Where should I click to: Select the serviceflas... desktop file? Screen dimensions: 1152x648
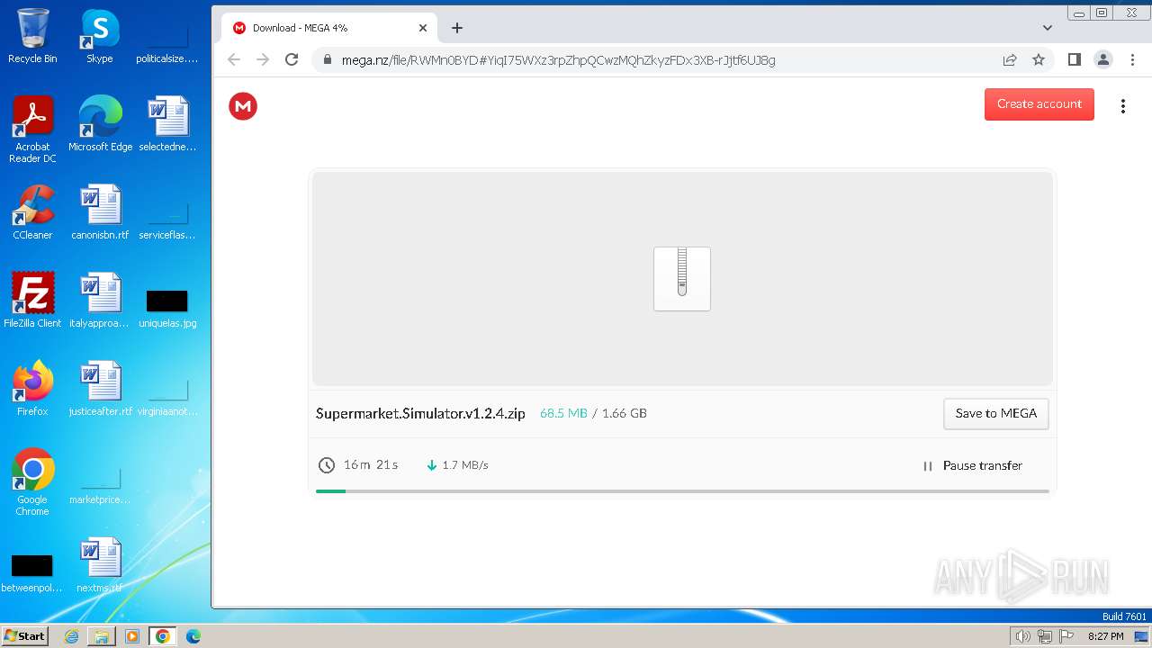[167, 220]
